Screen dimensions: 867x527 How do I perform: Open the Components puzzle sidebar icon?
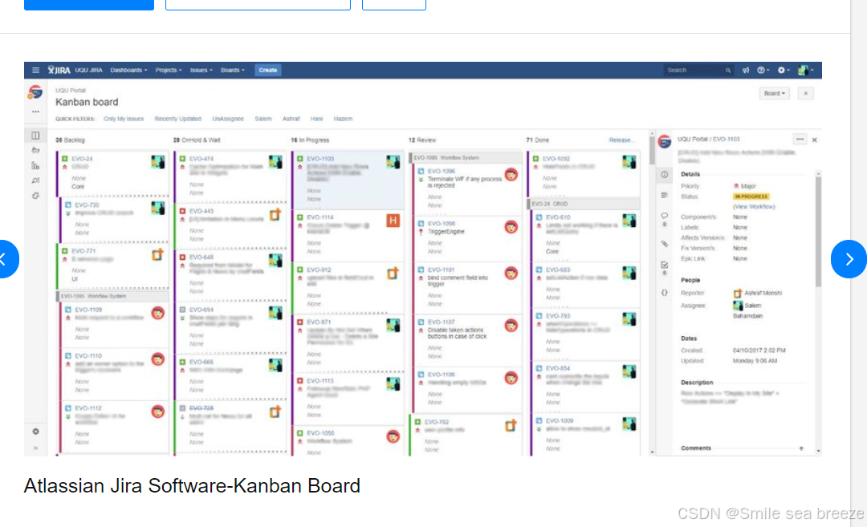coord(35,196)
